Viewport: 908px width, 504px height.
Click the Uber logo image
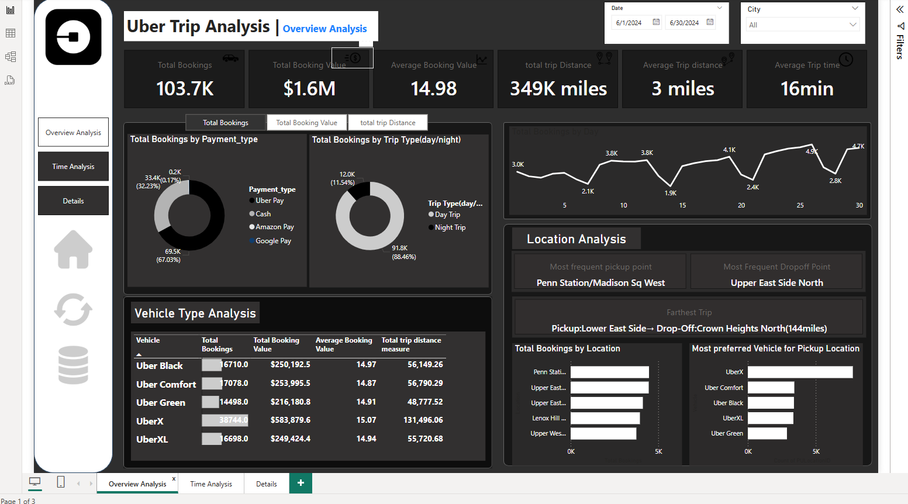(74, 37)
